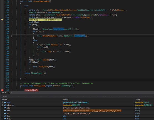Screen dimensions: 154x120
Task: Expand the 'this' local variable node
Action: (x=3, y=102)
